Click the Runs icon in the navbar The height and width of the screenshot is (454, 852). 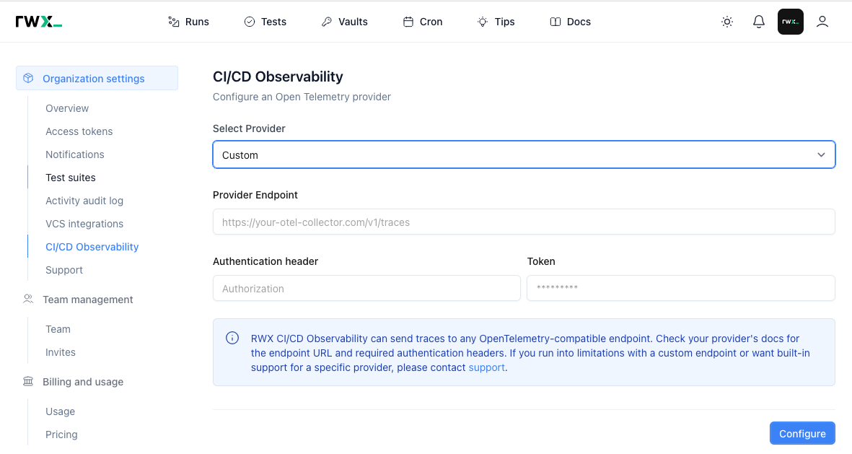click(x=172, y=22)
